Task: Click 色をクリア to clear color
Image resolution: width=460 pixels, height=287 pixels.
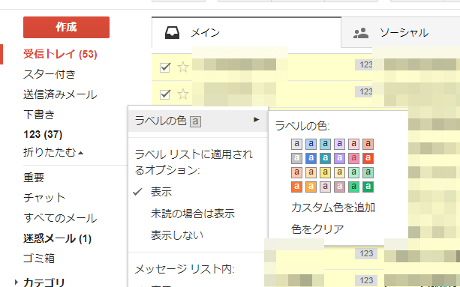Action: (317, 229)
